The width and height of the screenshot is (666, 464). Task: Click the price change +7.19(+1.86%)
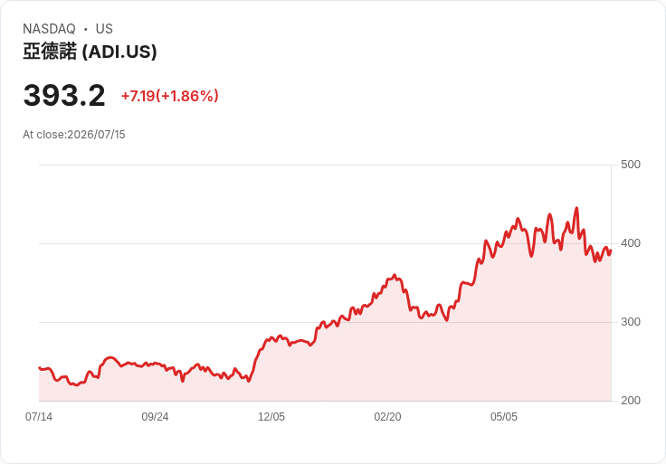coord(170,96)
